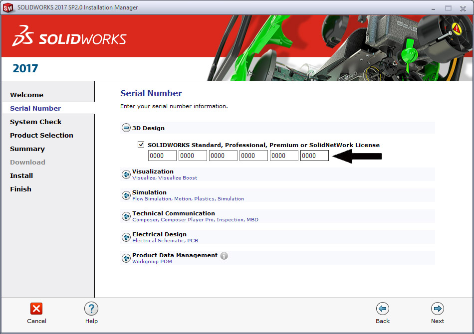Go to the System Check step
Image resolution: width=474 pixels, height=334 pixels.
point(35,122)
